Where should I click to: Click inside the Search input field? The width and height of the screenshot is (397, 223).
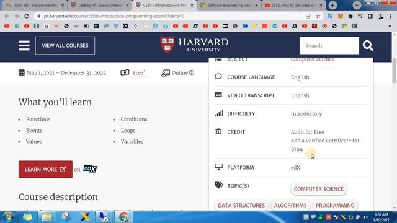point(329,45)
